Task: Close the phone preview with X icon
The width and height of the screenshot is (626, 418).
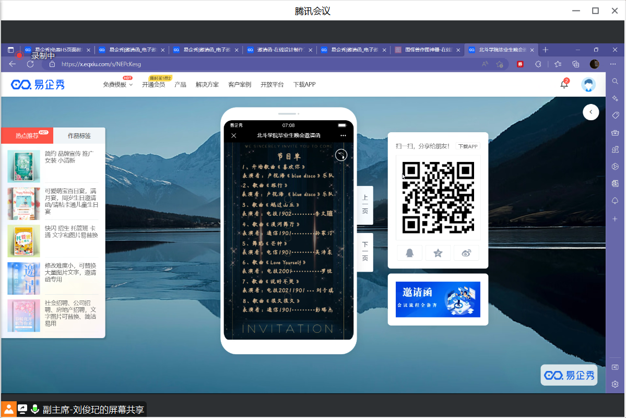Action: point(234,135)
